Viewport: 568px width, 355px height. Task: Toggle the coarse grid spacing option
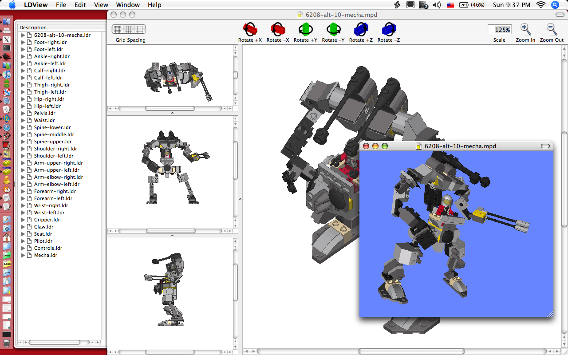(x=139, y=29)
